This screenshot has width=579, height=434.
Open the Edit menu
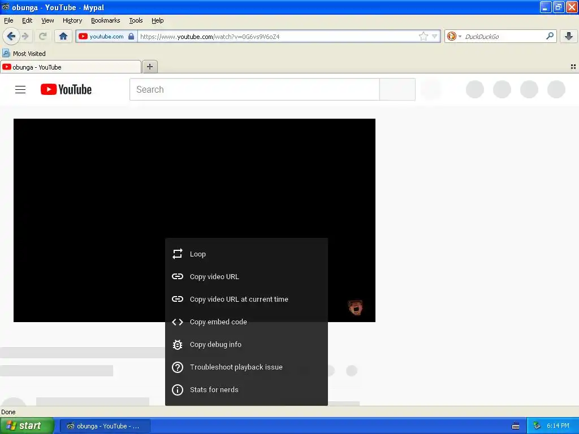27,20
